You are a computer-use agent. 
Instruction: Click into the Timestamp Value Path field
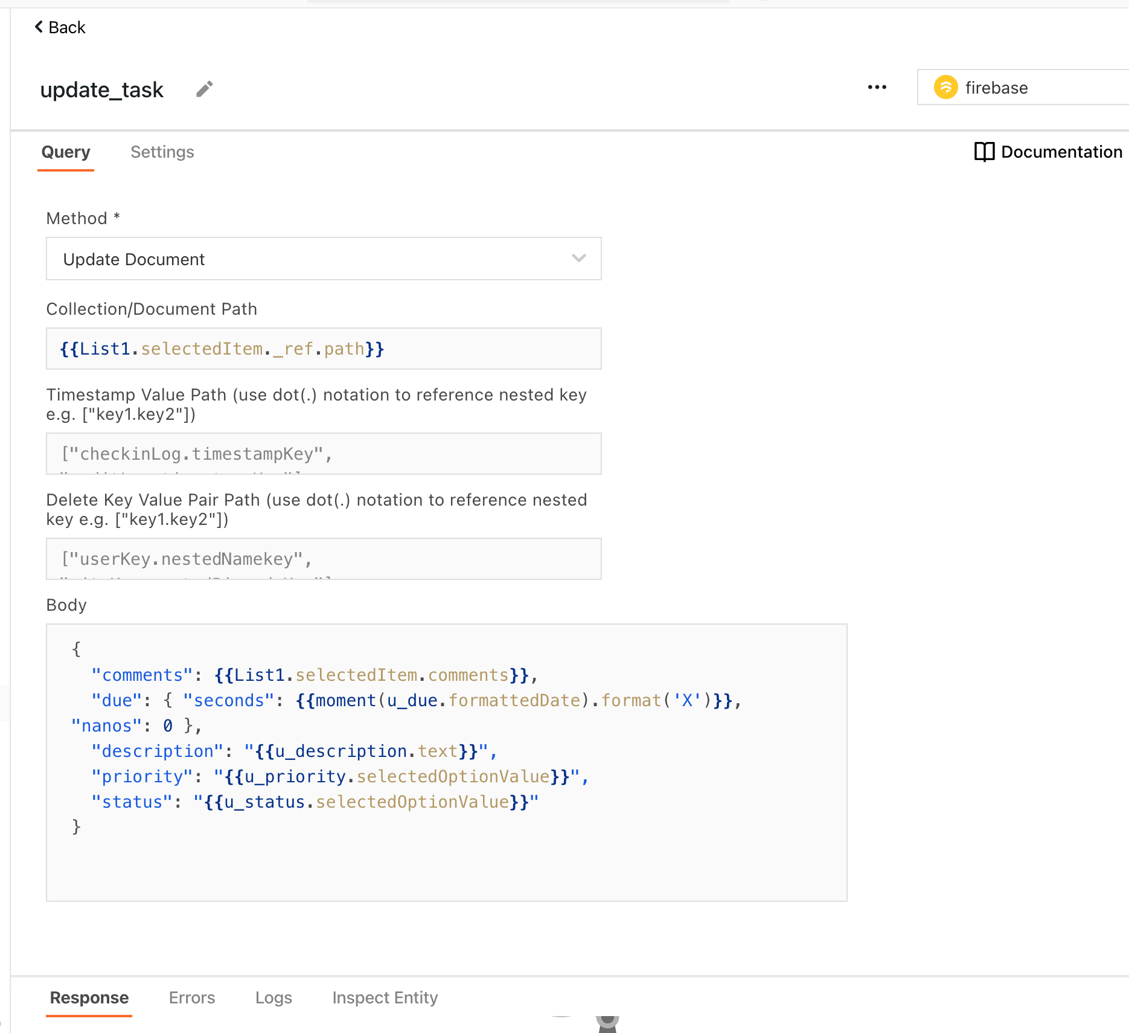[x=324, y=454]
